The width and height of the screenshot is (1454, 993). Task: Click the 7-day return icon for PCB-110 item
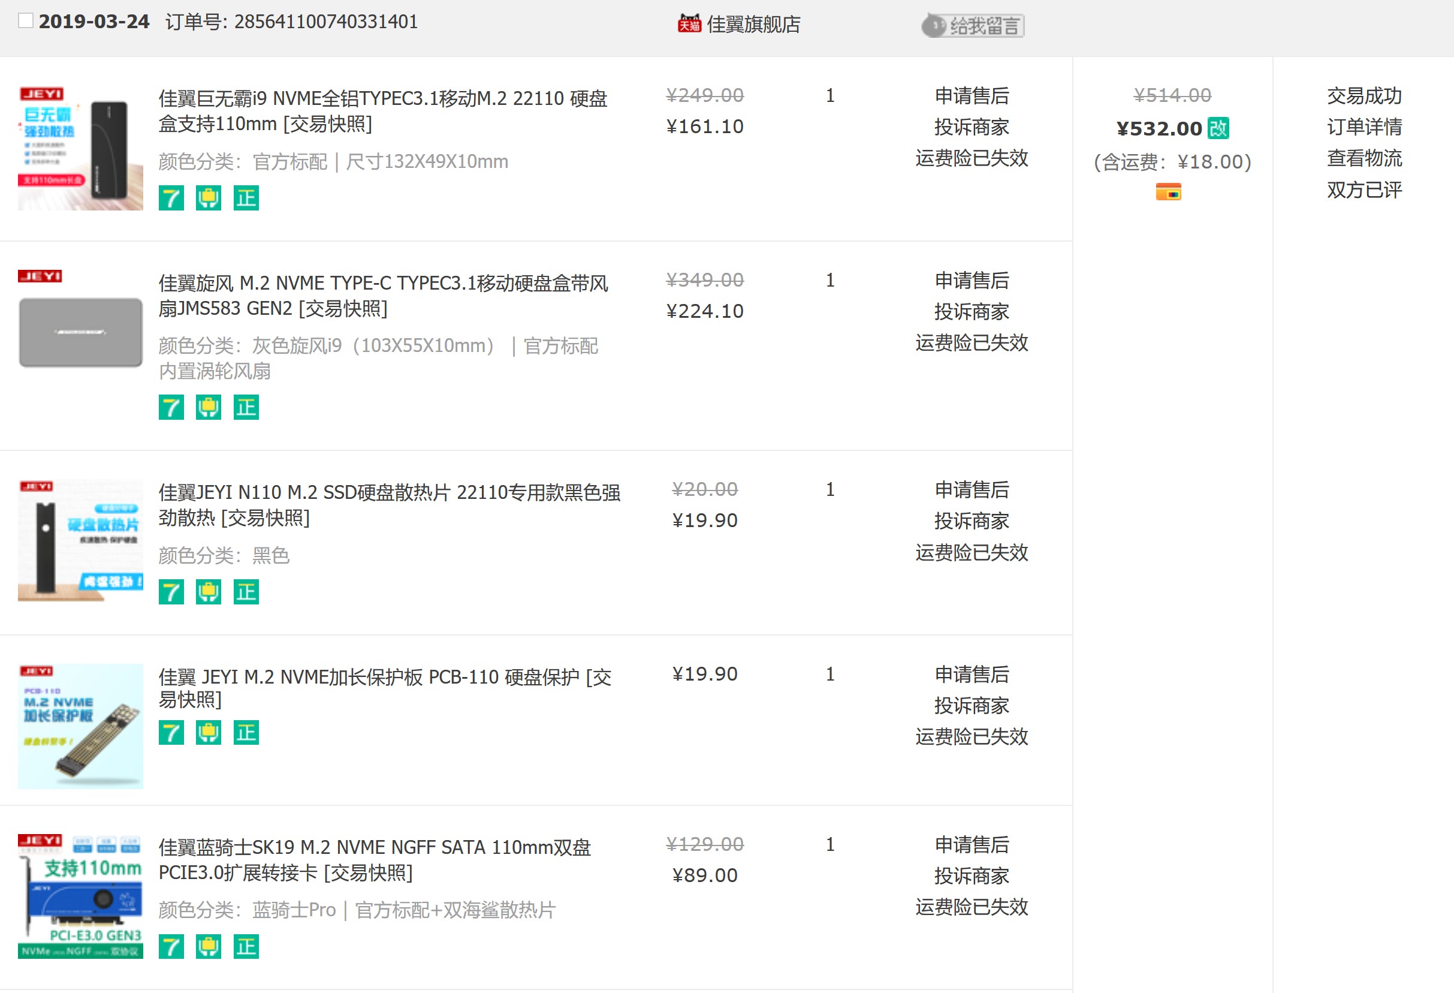coord(171,733)
